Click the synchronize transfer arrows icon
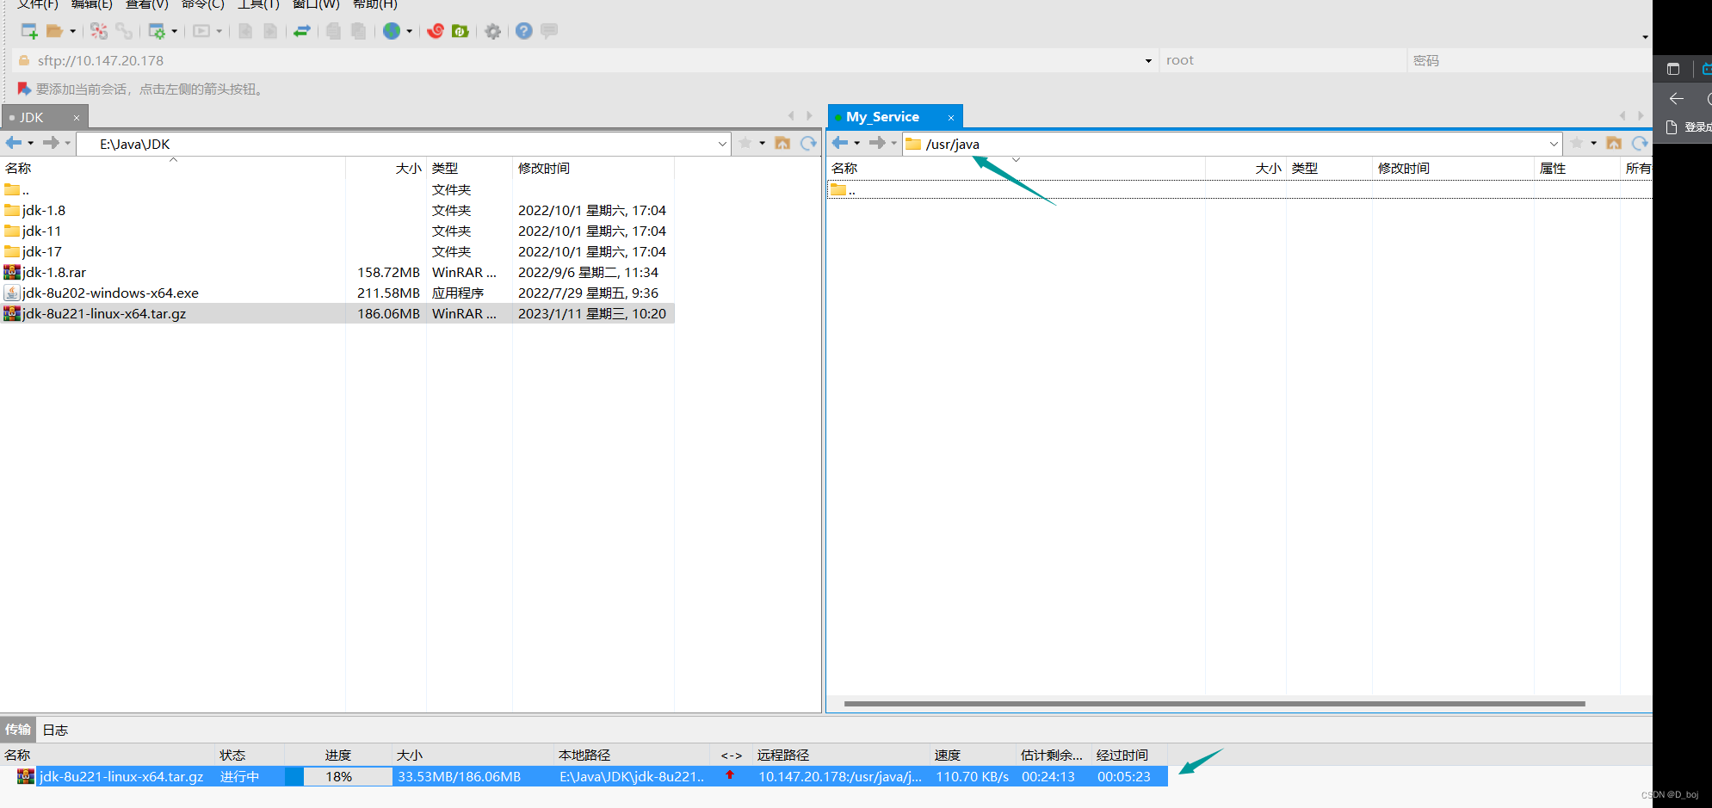1712x808 pixels. (x=302, y=31)
